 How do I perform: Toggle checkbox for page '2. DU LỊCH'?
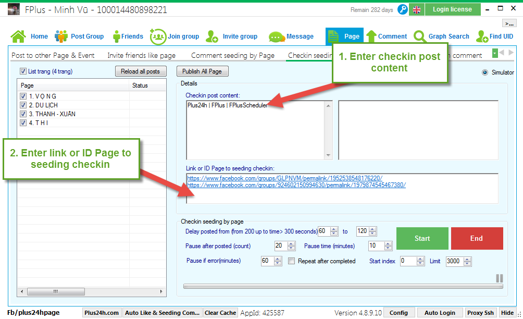click(23, 105)
